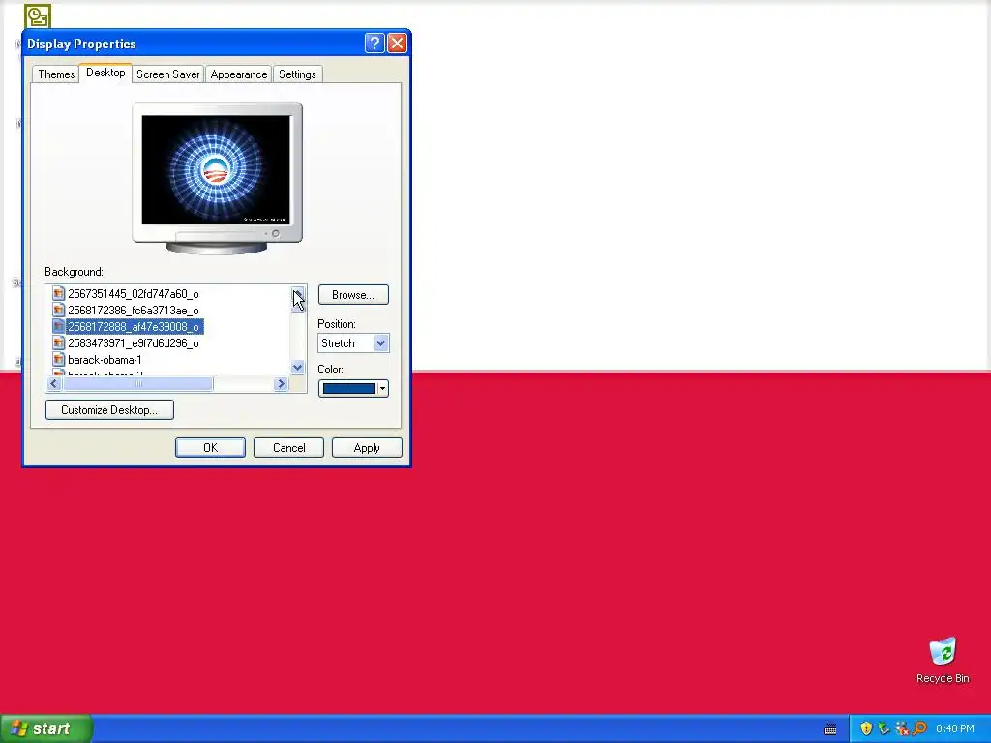Click the monitor wallpaper preview
Viewport: 991px width, 743px height.
point(216,169)
